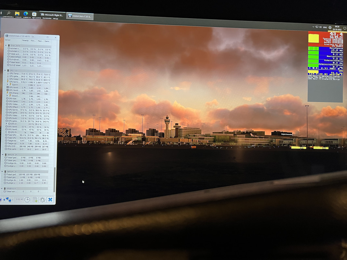The image size is (347, 260).
Task: Select the GPU-kernb... 97.0 % row
Action: click(x=27, y=110)
